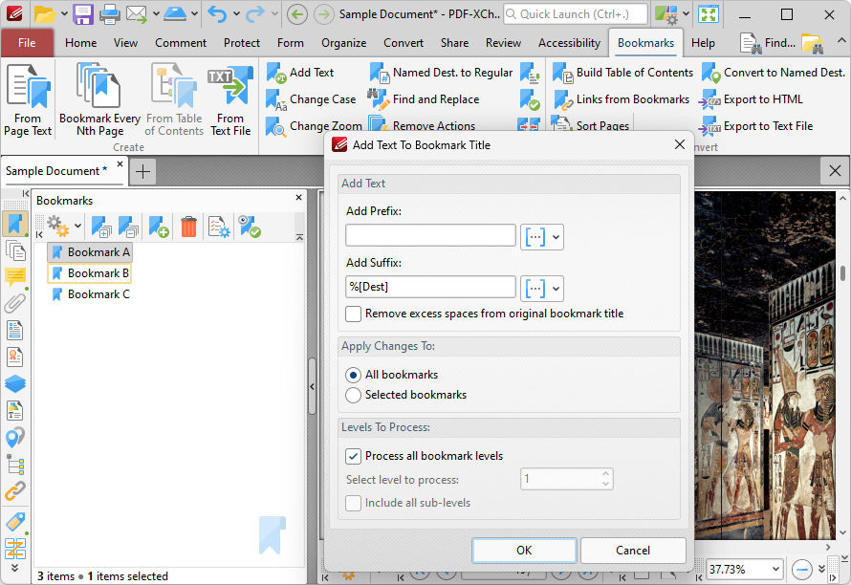Screen dimensions: 851x585
Task: Open the Help ribbon tab
Action: pyautogui.click(x=703, y=43)
